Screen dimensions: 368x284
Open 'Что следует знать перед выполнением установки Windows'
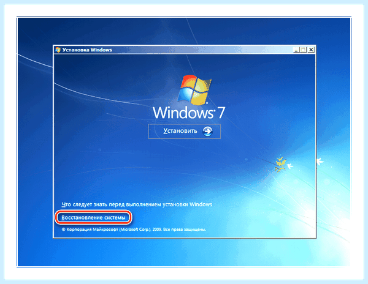137,204
